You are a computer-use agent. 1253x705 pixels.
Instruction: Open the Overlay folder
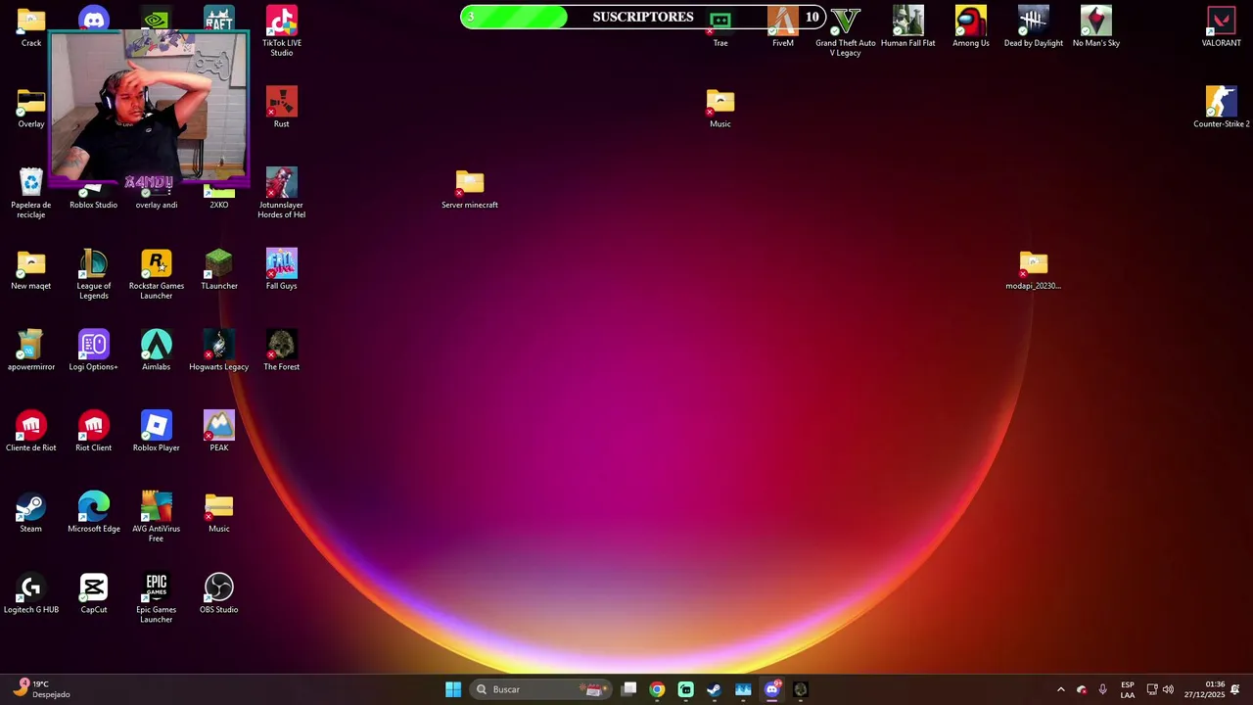31,108
